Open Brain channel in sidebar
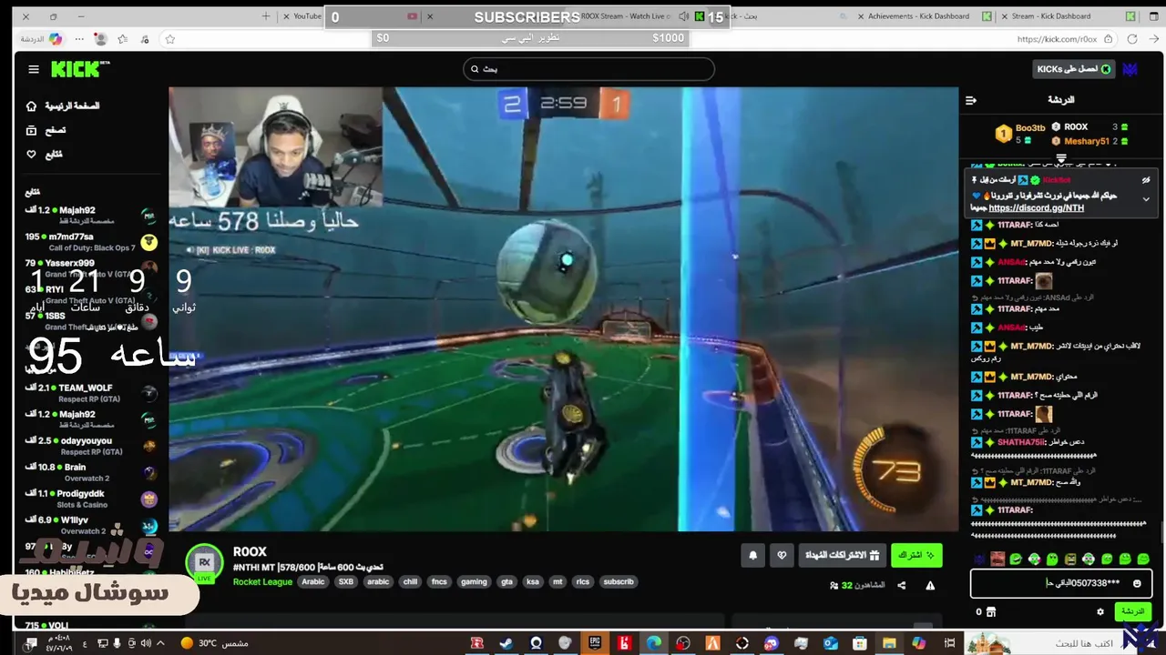This screenshot has height=655, width=1166. (x=91, y=472)
